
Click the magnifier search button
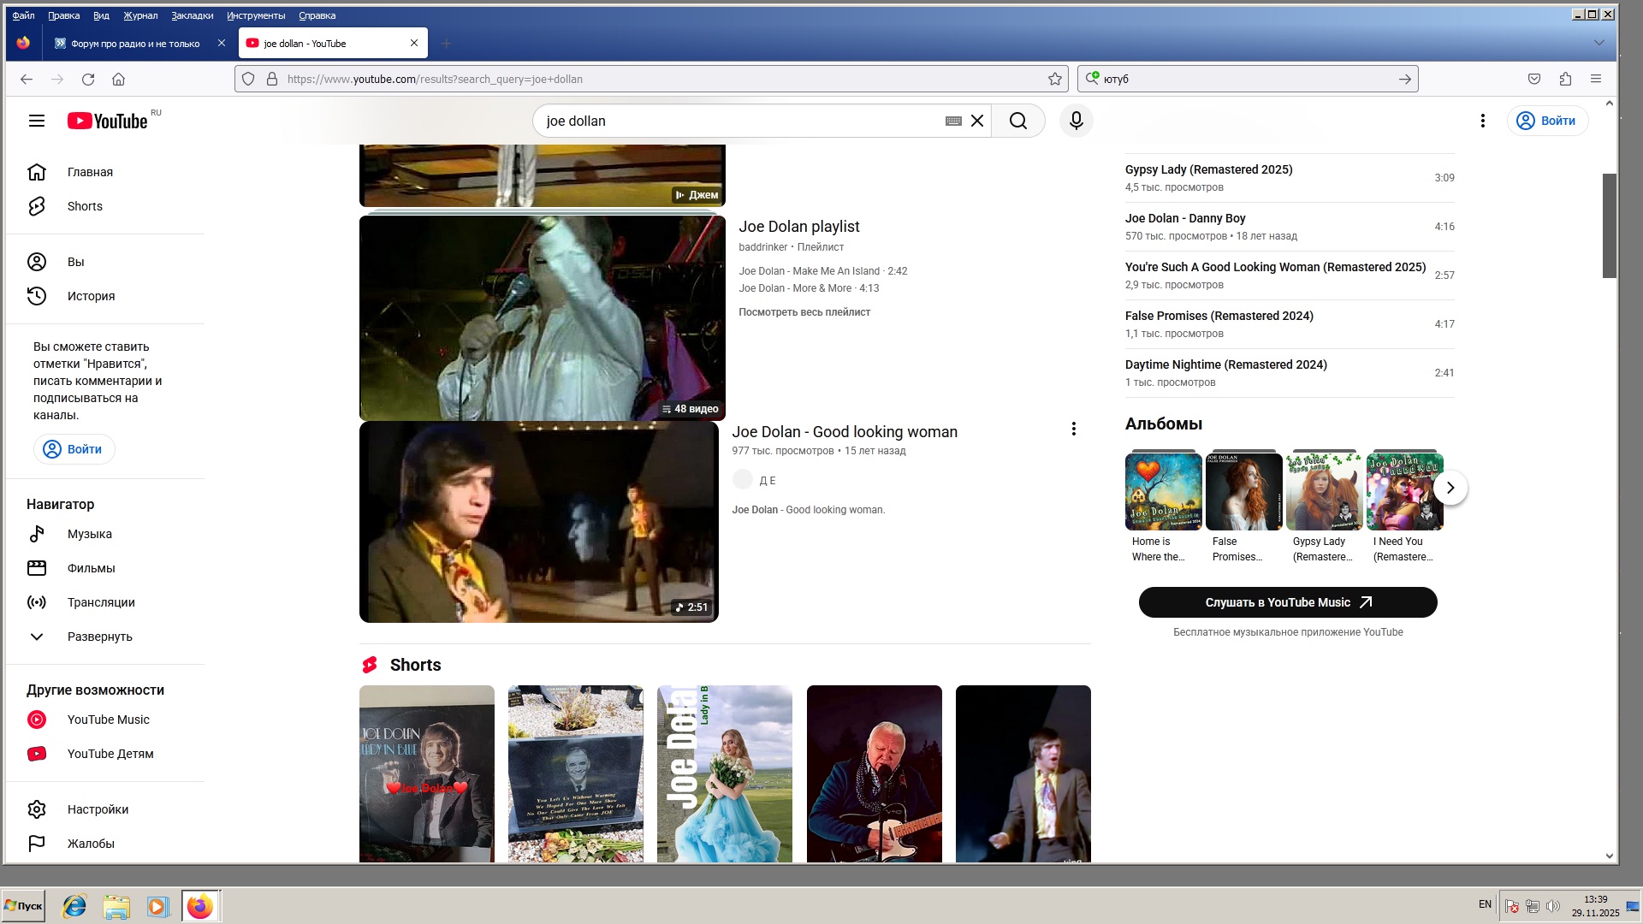(1017, 121)
